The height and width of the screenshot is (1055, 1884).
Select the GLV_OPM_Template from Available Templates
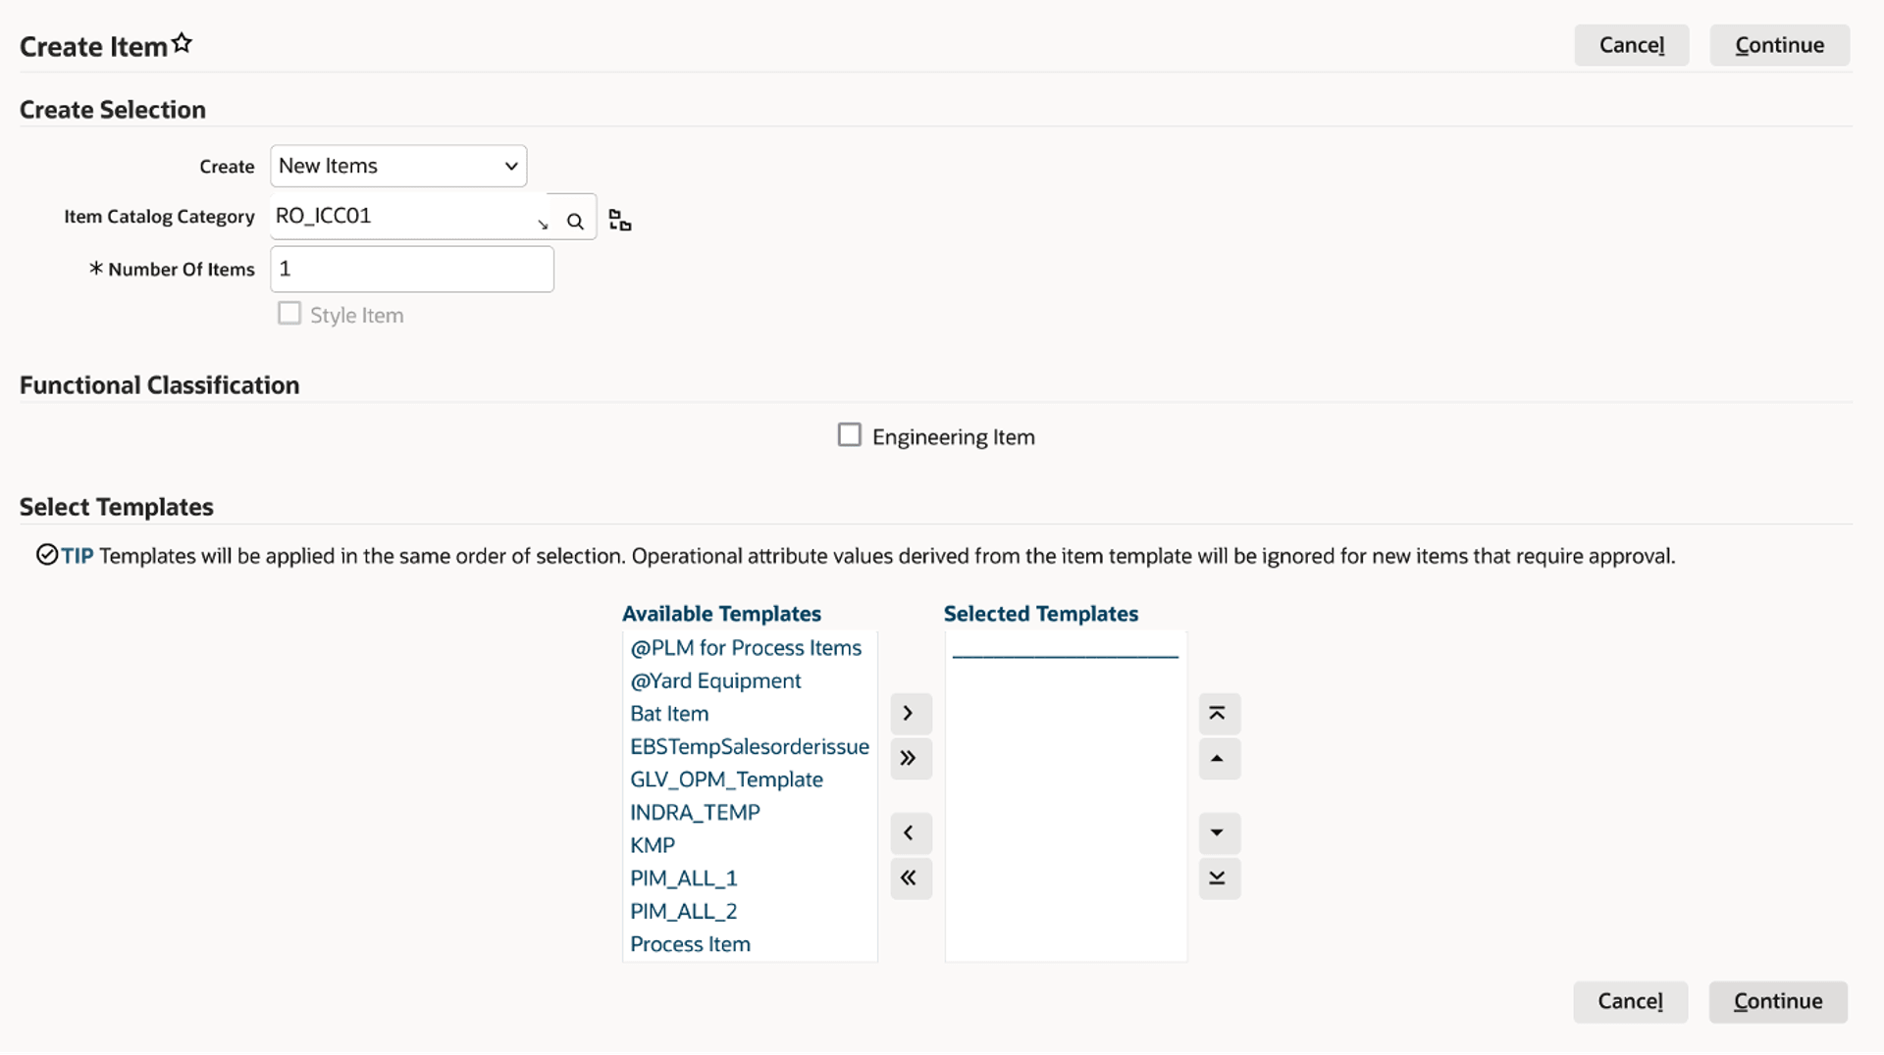[726, 779]
